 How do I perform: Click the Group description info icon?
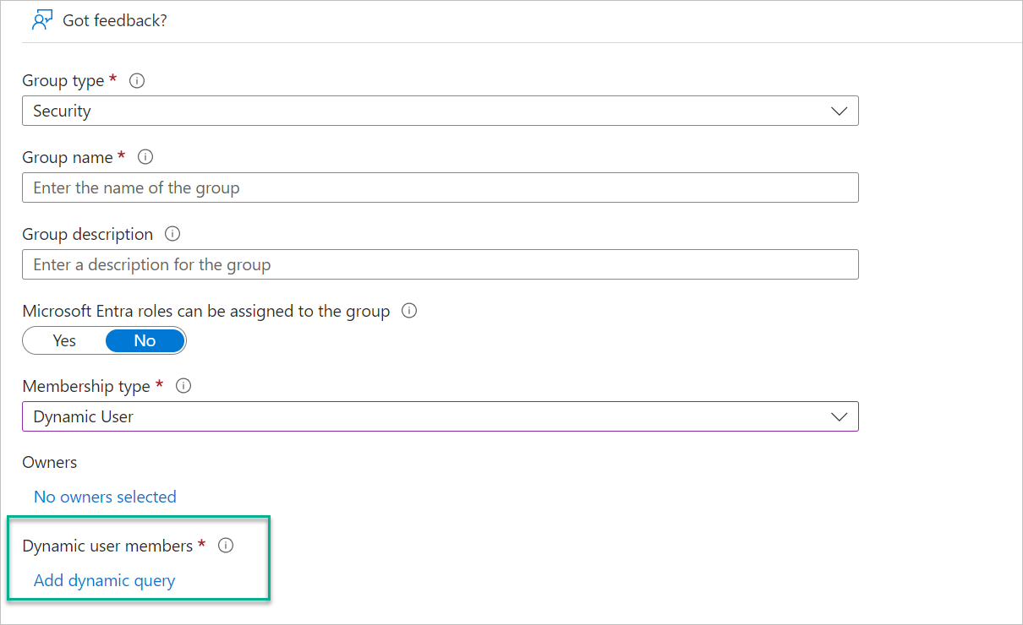(x=172, y=234)
